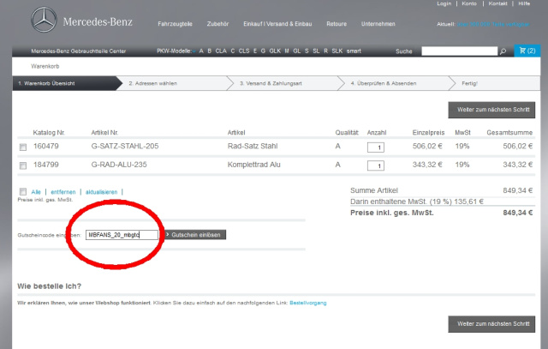Image resolution: width=548 pixels, height=349 pixels.
Task: Click 'Mercedes-Benz Gebrauchtteile Center' title
Action: tap(78, 51)
